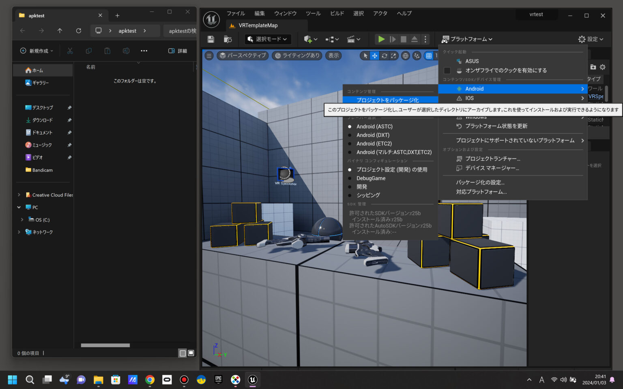
Task: Click the viewport hamburger menu icon
Action: [x=208, y=56]
